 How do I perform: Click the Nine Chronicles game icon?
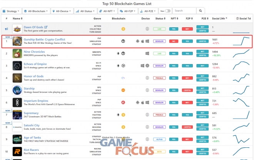pos(17,53)
